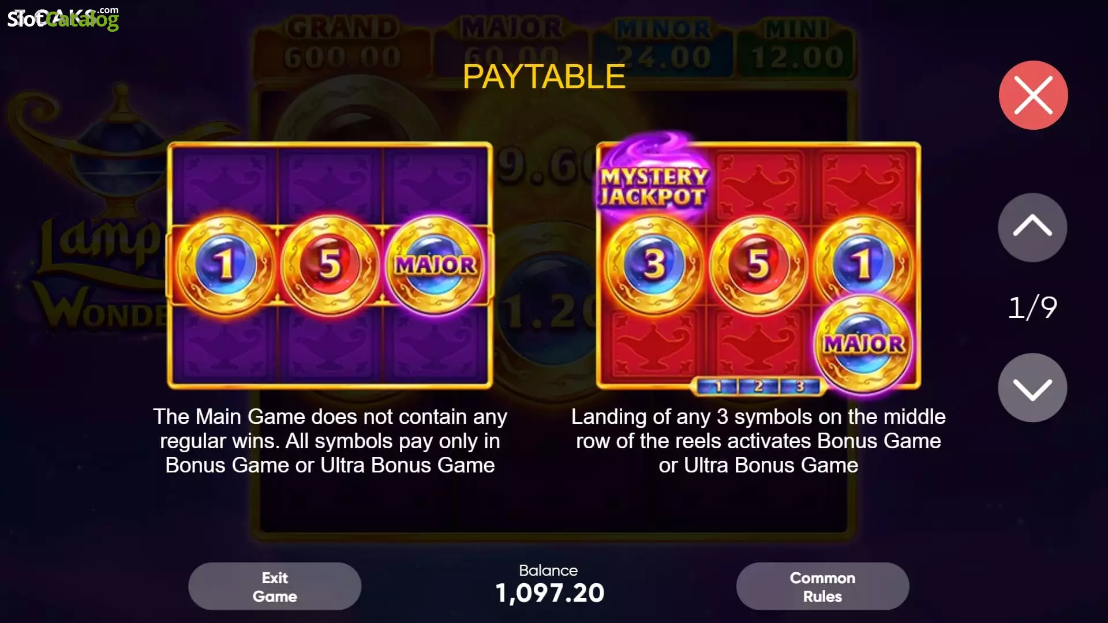This screenshot has width=1108, height=623.
Task: Select the Mystery Jackpot symbol
Action: pyautogui.click(x=653, y=180)
